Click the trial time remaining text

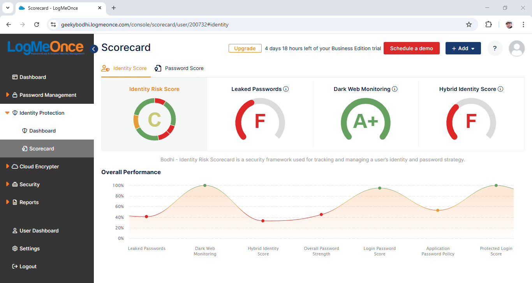[x=323, y=48]
